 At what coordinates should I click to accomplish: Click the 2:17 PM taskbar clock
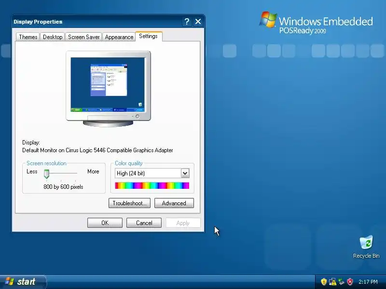click(368, 282)
